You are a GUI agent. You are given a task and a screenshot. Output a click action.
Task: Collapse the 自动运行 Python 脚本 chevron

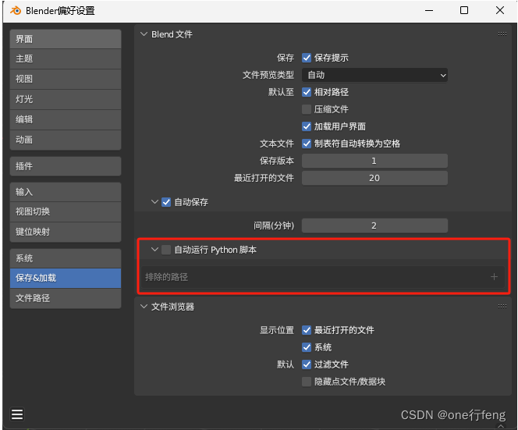tap(154, 250)
